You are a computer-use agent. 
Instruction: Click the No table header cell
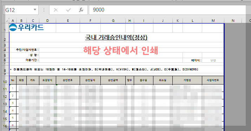(13, 80)
